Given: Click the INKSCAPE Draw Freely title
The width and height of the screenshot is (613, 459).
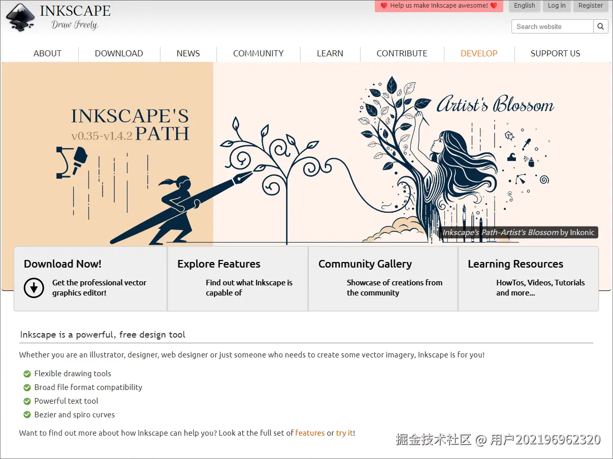Looking at the screenshot, I should (75, 17).
